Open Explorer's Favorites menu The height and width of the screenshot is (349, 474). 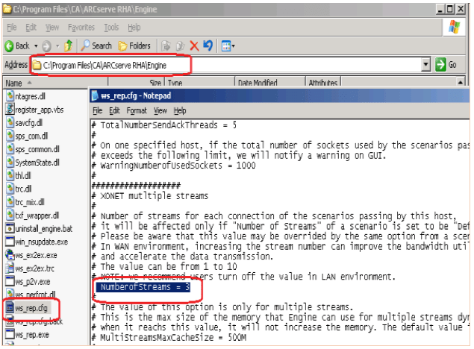[81, 27]
